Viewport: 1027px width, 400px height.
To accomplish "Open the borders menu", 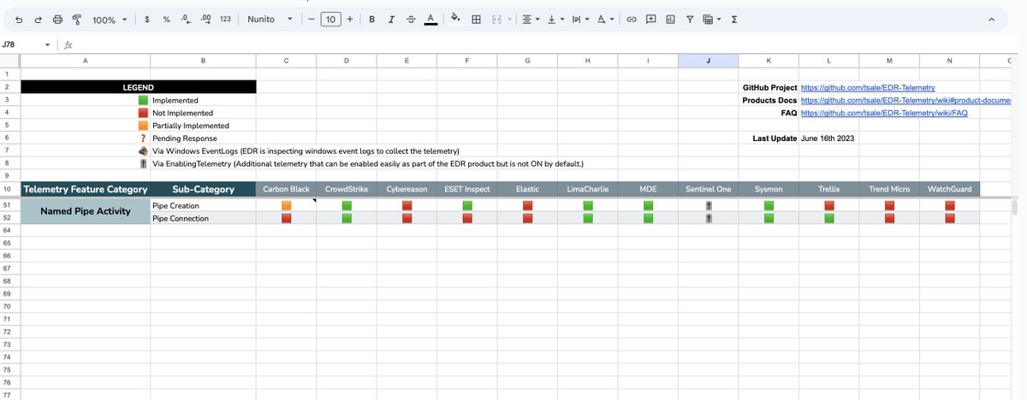I will [x=476, y=19].
